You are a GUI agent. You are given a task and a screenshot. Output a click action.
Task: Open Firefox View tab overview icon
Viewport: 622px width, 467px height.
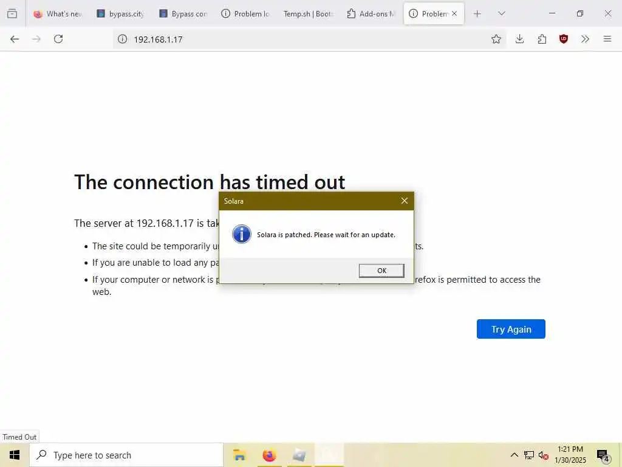pyautogui.click(x=12, y=13)
